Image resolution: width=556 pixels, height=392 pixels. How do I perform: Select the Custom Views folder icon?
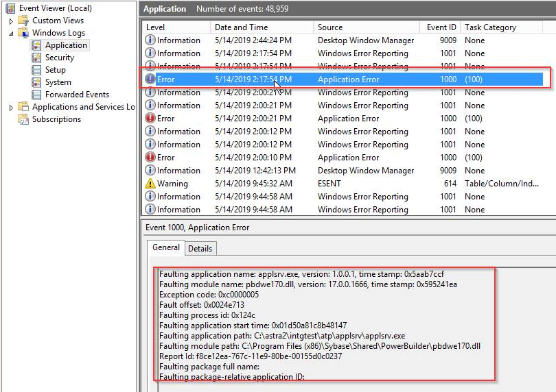[x=23, y=21]
